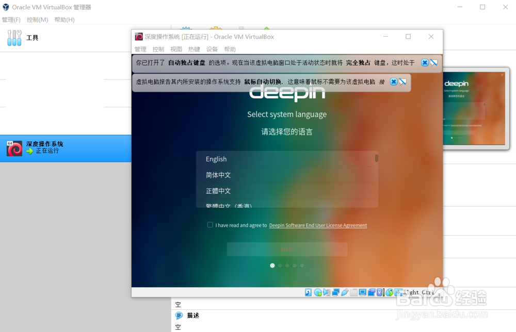
Task: Dismiss the auto-capture keyboard notification
Action: point(425,62)
